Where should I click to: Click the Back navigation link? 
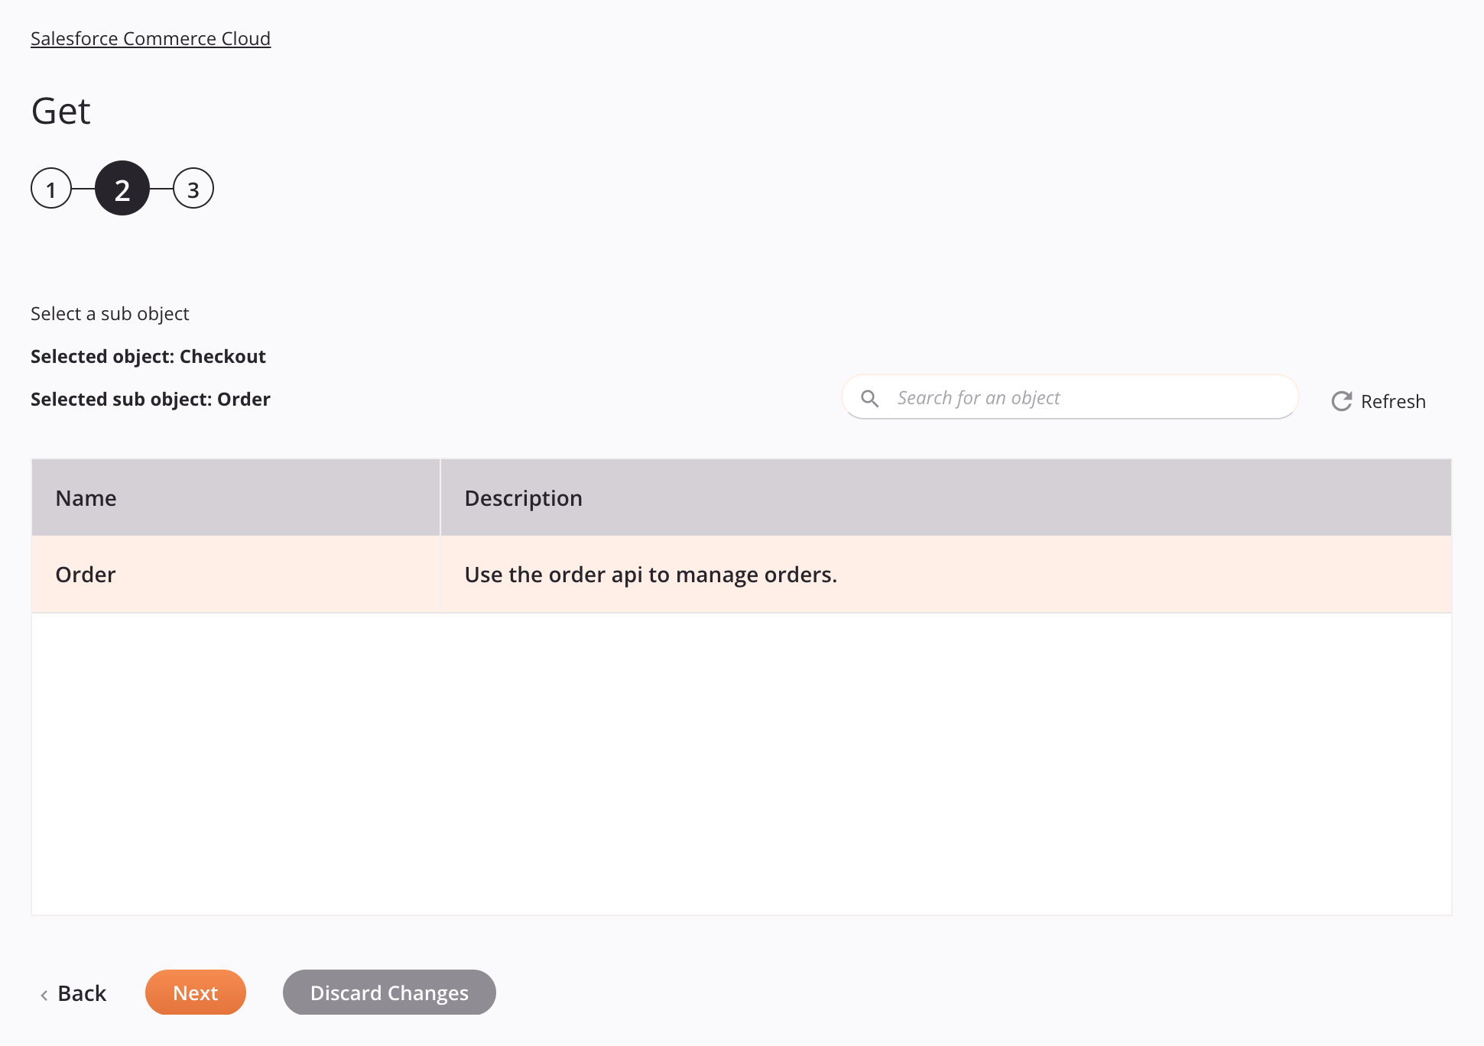73,992
